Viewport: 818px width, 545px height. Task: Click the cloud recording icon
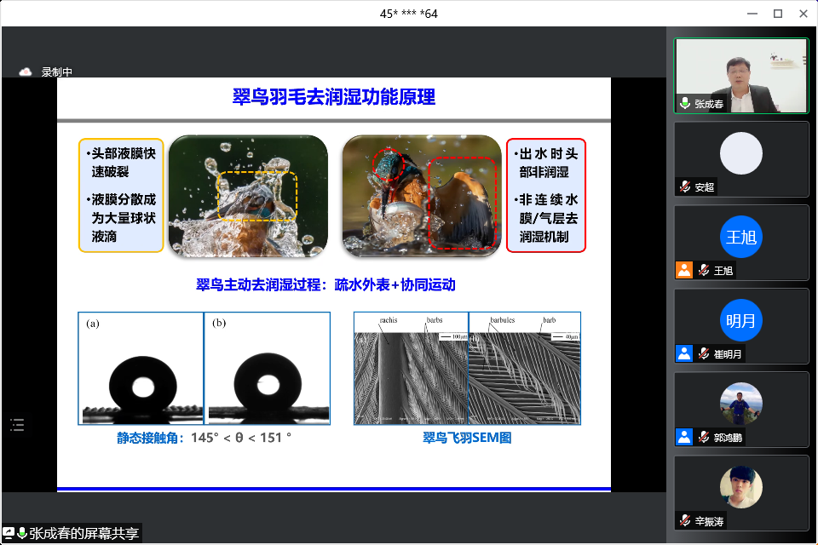pos(26,72)
